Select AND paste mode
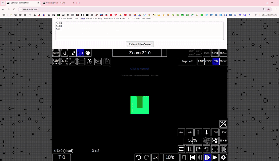Viewport: 279px width, 161px height. (x=201, y=61)
